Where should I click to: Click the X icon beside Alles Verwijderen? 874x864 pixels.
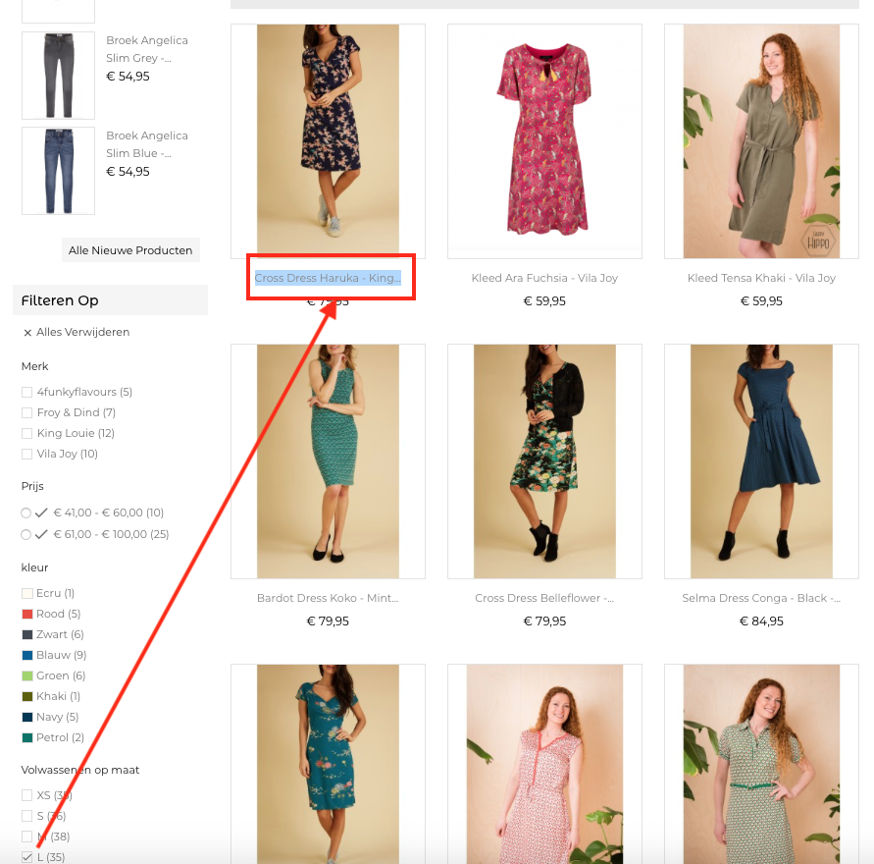(x=27, y=333)
